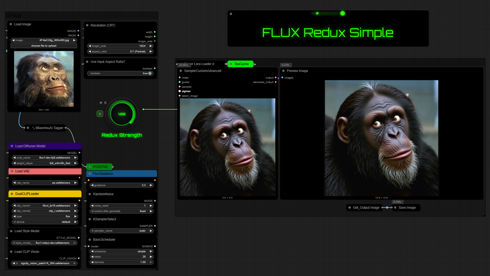This screenshot has width=490, height=276.
Task: Click choose file to upload button
Action: (44, 46)
